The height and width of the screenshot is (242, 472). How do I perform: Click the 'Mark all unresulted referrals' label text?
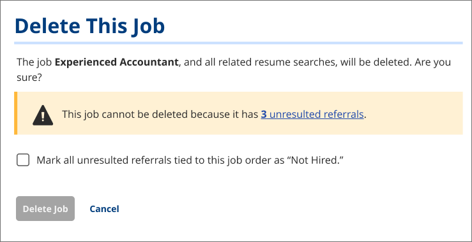click(190, 160)
